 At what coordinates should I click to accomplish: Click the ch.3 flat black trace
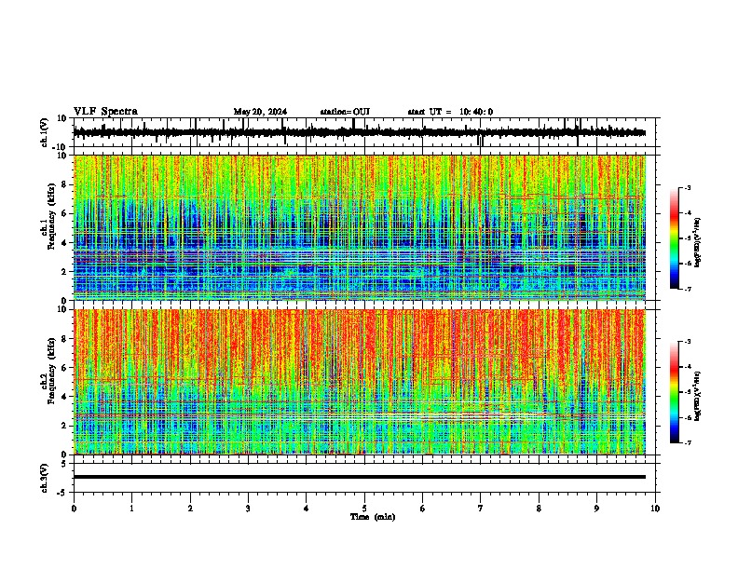point(360,477)
